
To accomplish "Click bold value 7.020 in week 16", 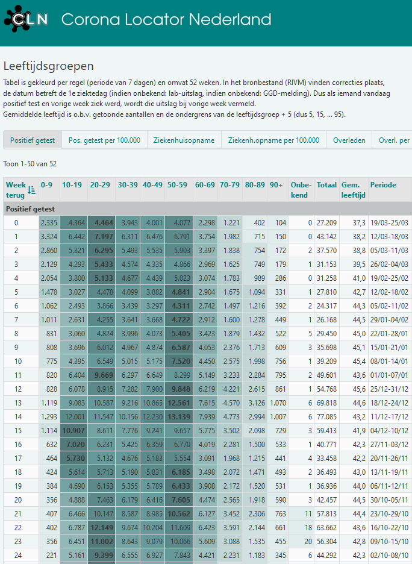I will (73, 444).
